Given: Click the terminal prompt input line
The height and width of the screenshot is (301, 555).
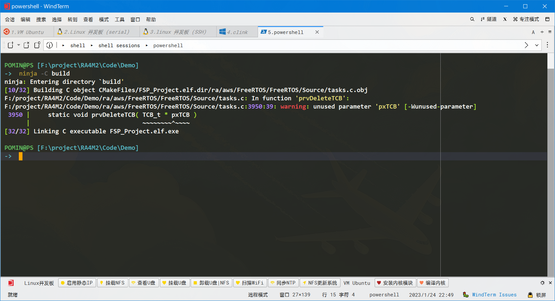Looking at the screenshot, I should pos(274,156).
